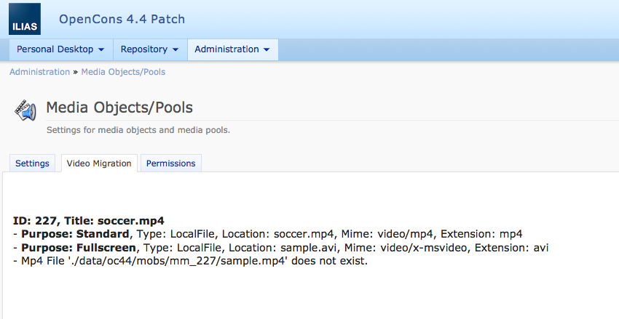Click the sample.mp4 does not exist message
This screenshot has width=619, height=319.
190,261
